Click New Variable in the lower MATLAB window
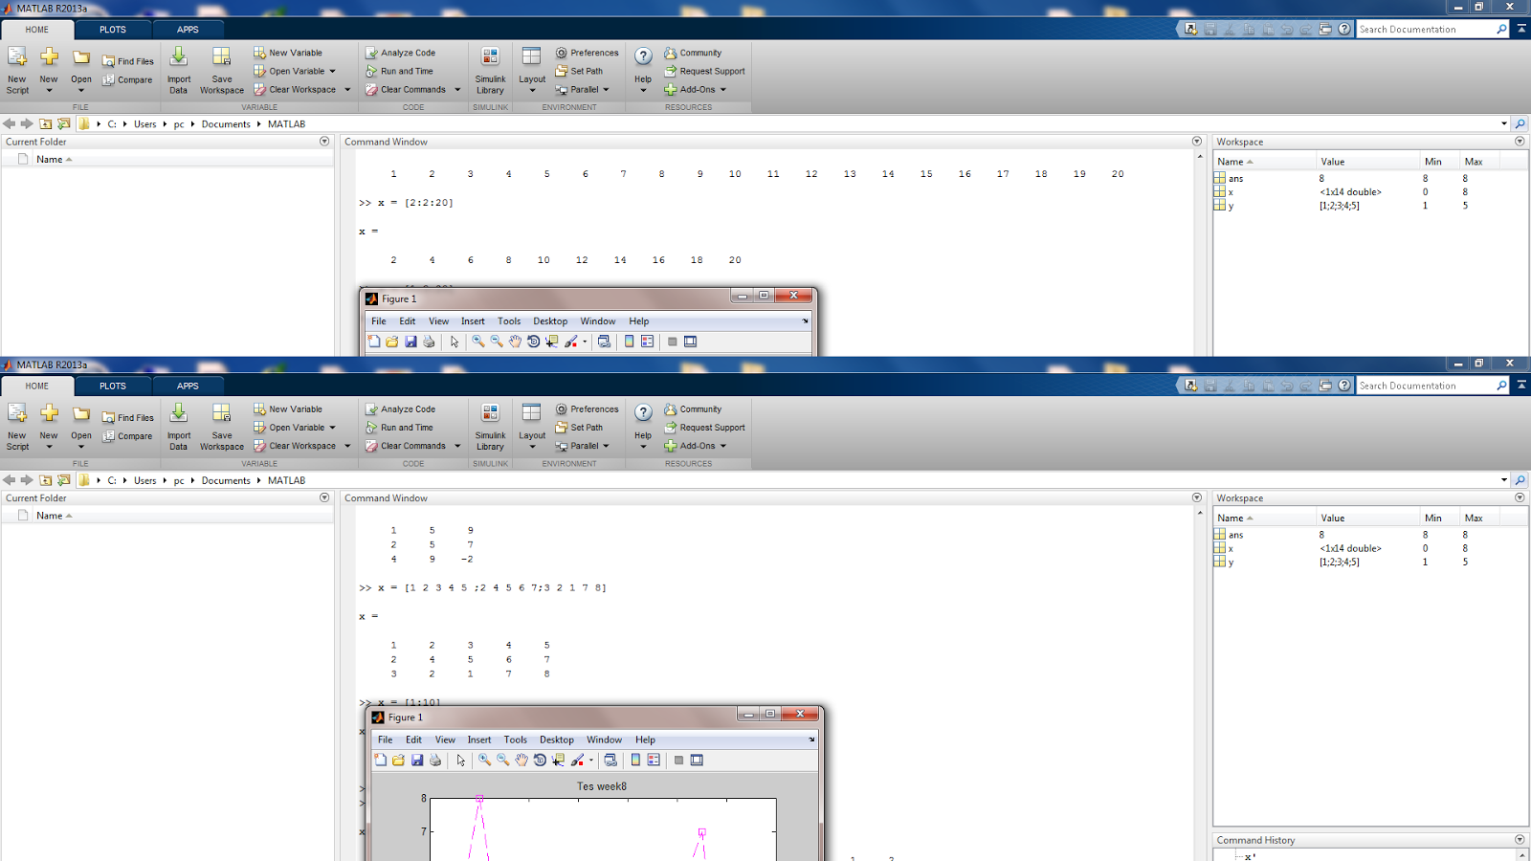Screen dimensions: 1531x861 (288, 409)
